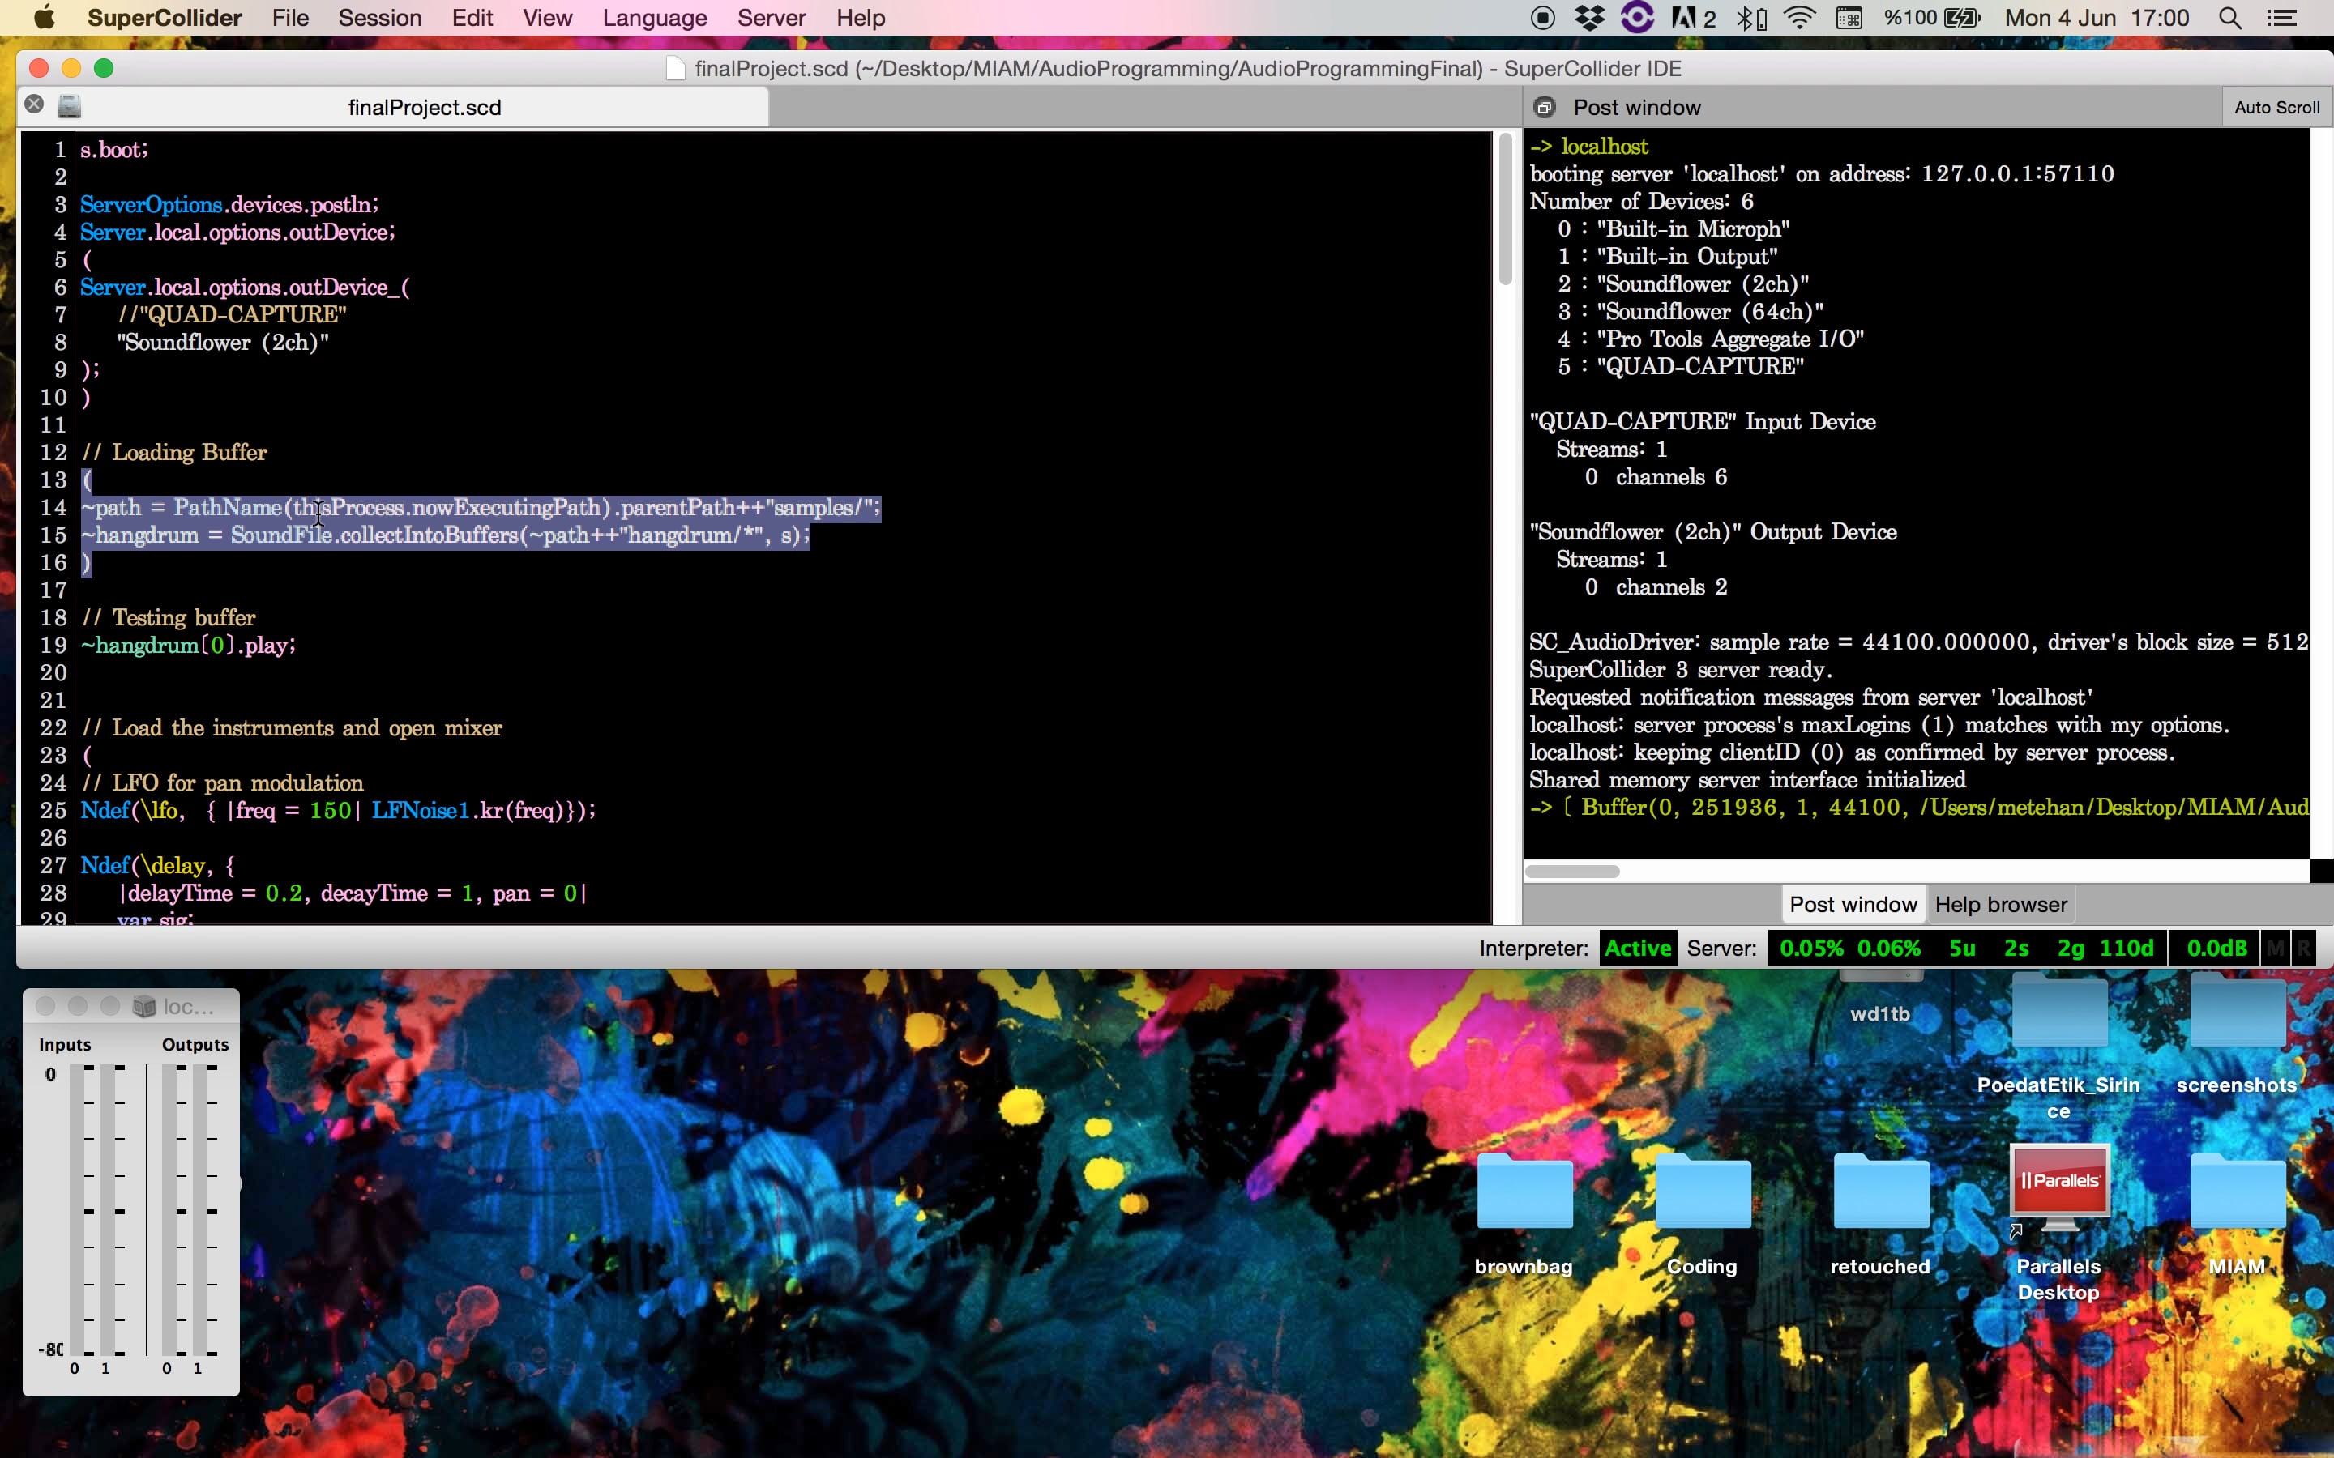Open the Coding desktop folder

coord(1702,1192)
